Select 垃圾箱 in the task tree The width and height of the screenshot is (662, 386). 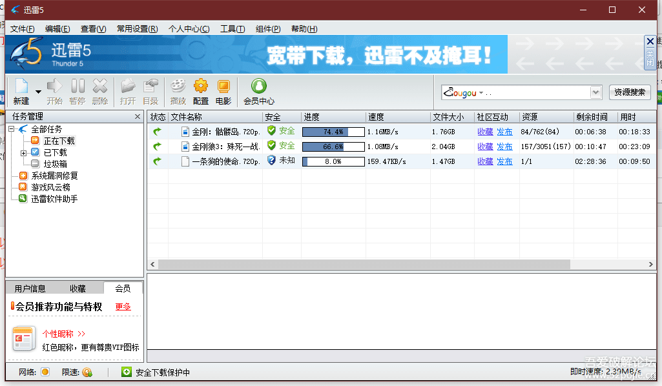click(55, 164)
